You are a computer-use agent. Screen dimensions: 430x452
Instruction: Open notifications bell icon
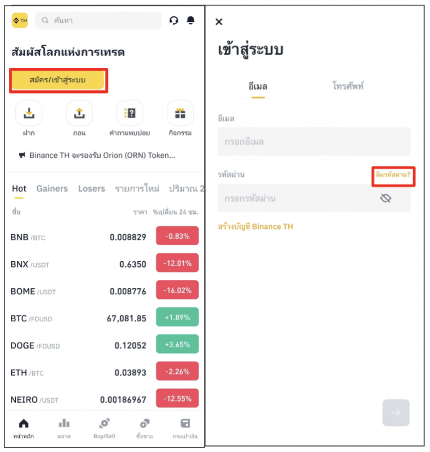(x=190, y=20)
